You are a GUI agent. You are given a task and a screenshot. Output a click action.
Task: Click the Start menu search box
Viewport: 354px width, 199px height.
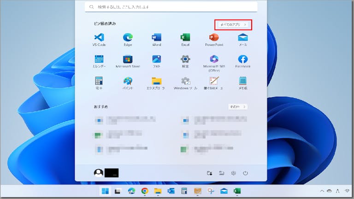(x=171, y=7)
